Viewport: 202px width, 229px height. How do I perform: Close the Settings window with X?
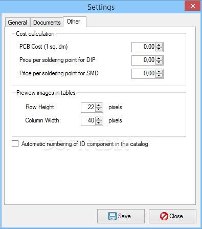pos(193,6)
